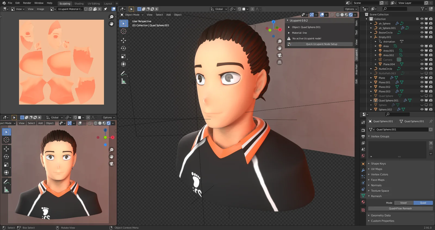Collapse Empty.001 in outliner
The height and width of the screenshot is (230, 435).
(371, 37)
